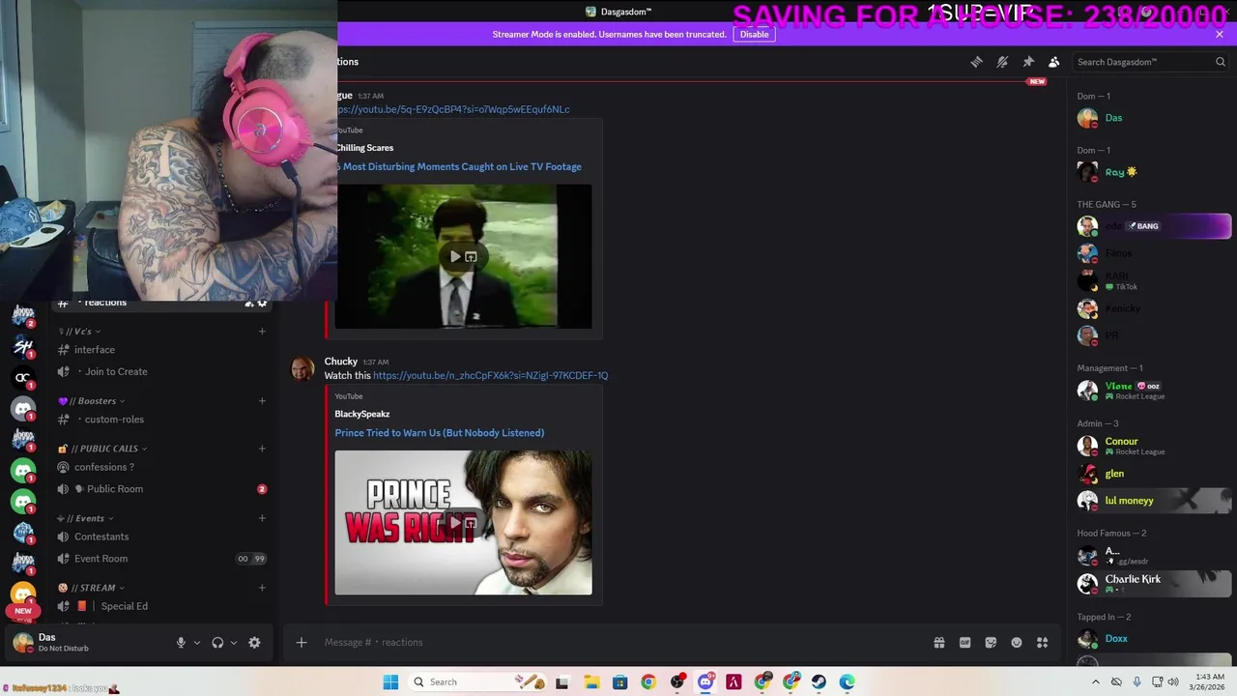Add channel to // Vc's category
1237x696 pixels.
262,332
